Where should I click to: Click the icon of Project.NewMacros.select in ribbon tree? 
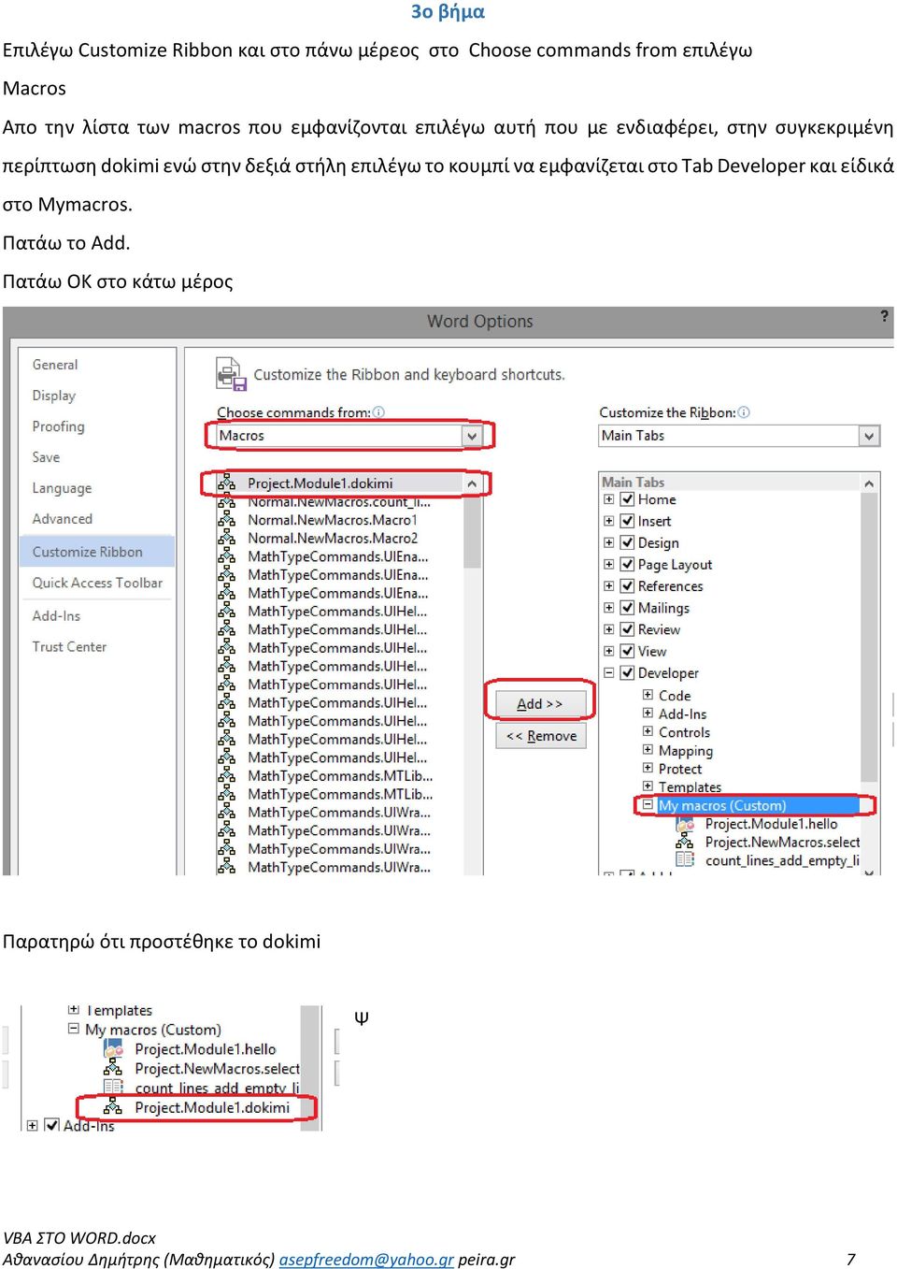[x=685, y=842]
